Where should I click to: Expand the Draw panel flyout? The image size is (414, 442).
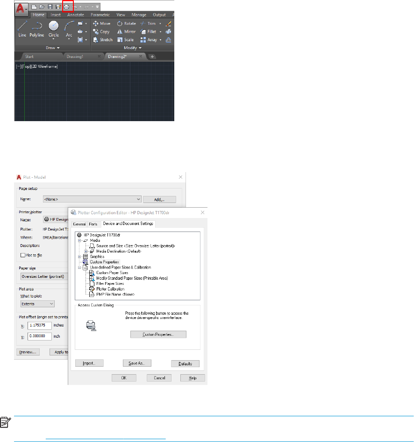coord(53,48)
